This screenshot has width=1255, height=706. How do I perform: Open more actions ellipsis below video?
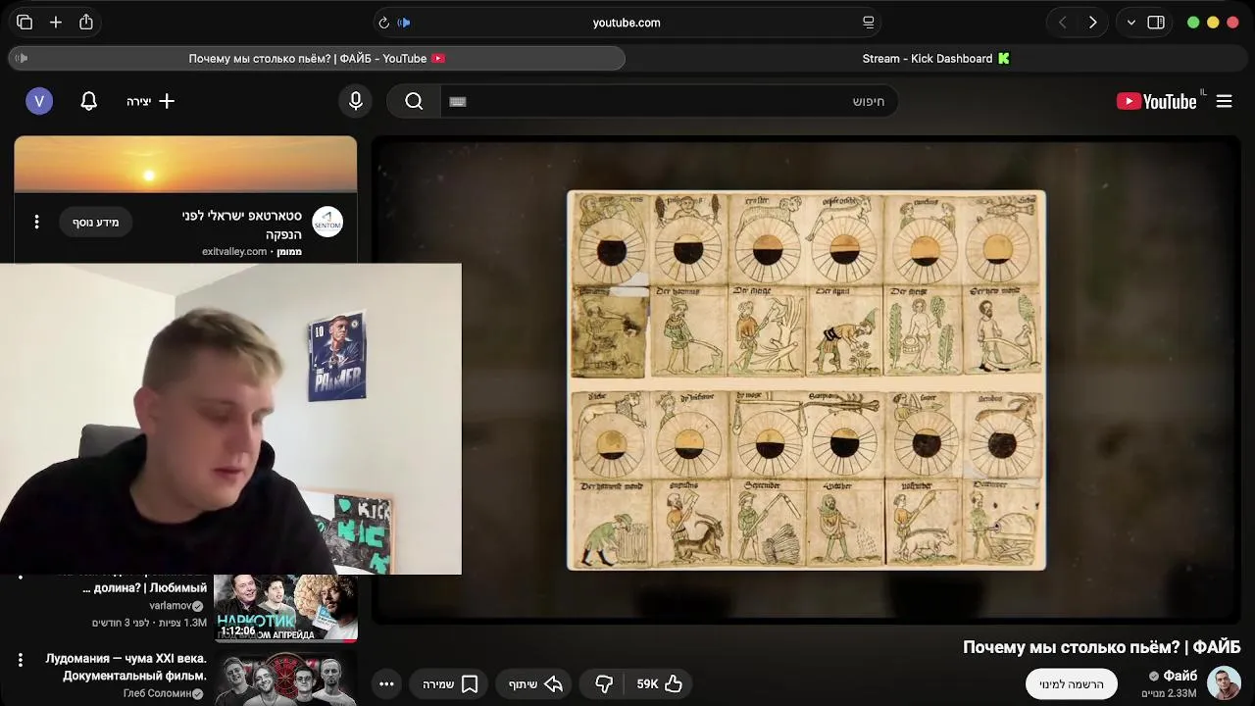[x=386, y=684]
